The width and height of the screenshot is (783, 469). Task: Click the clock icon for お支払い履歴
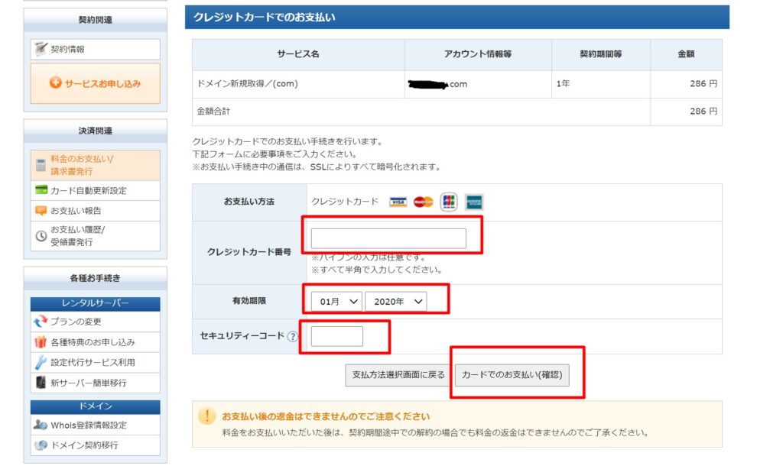pyautogui.click(x=41, y=235)
